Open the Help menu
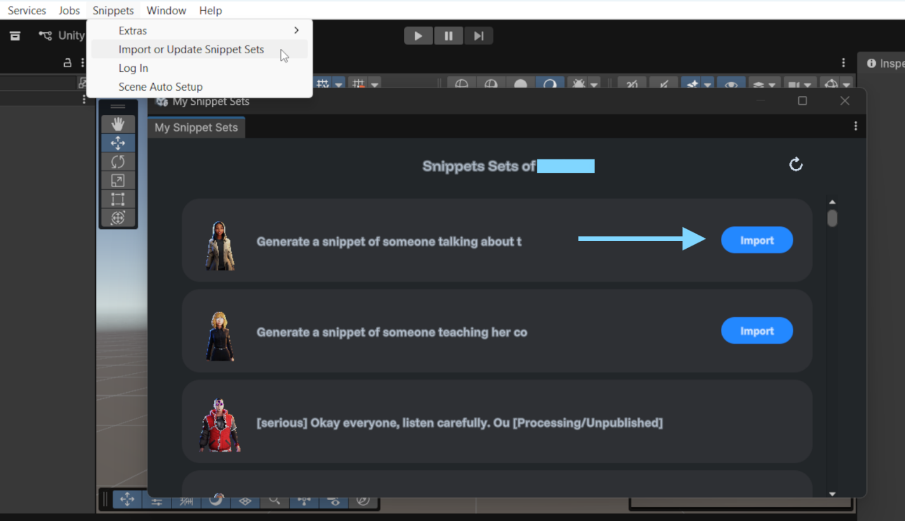The height and width of the screenshot is (521, 905). coord(210,10)
